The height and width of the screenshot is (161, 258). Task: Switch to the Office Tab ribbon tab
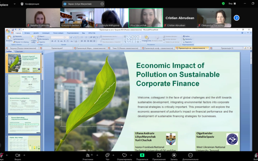(92, 33)
